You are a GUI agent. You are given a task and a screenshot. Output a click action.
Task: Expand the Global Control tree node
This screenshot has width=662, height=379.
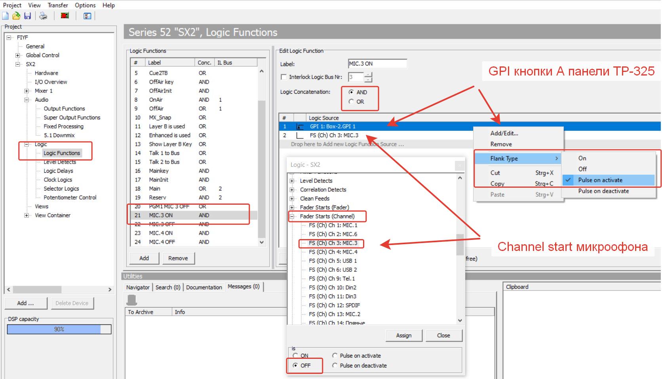(17, 55)
